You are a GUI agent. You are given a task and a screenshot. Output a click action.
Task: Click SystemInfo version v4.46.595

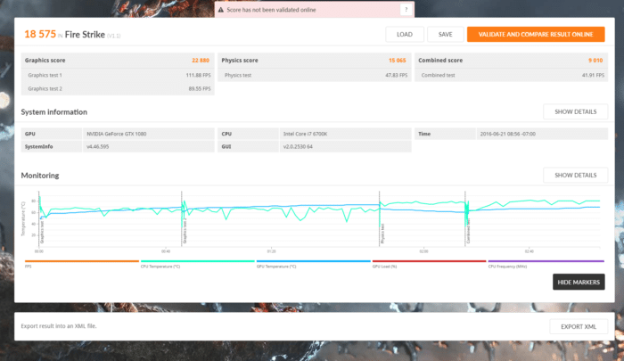click(97, 146)
